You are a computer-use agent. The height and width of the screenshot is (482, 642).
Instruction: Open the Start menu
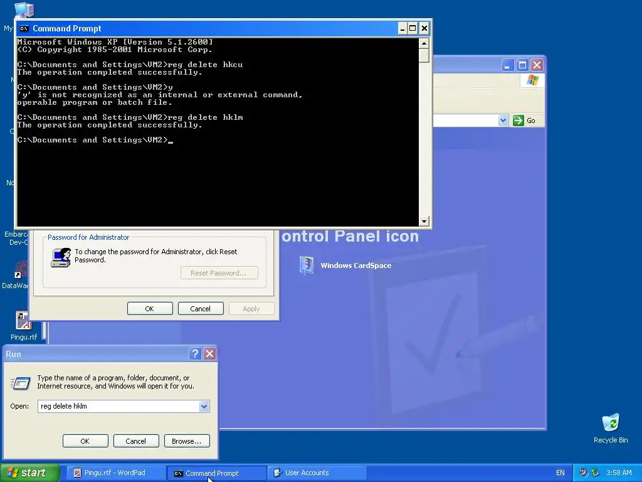pyautogui.click(x=30, y=473)
